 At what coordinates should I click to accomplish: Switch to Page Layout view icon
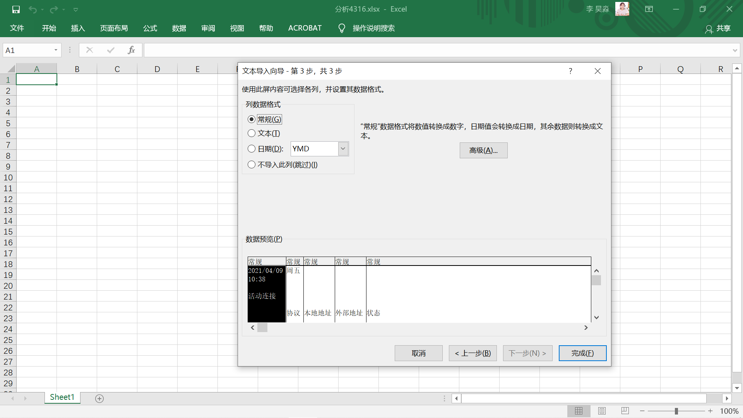tap(602, 411)
